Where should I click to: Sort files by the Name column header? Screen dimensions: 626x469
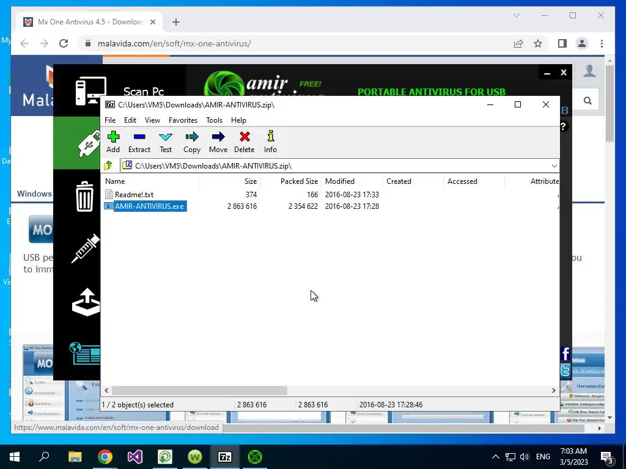pyautogui.click(x=150, y=181)
